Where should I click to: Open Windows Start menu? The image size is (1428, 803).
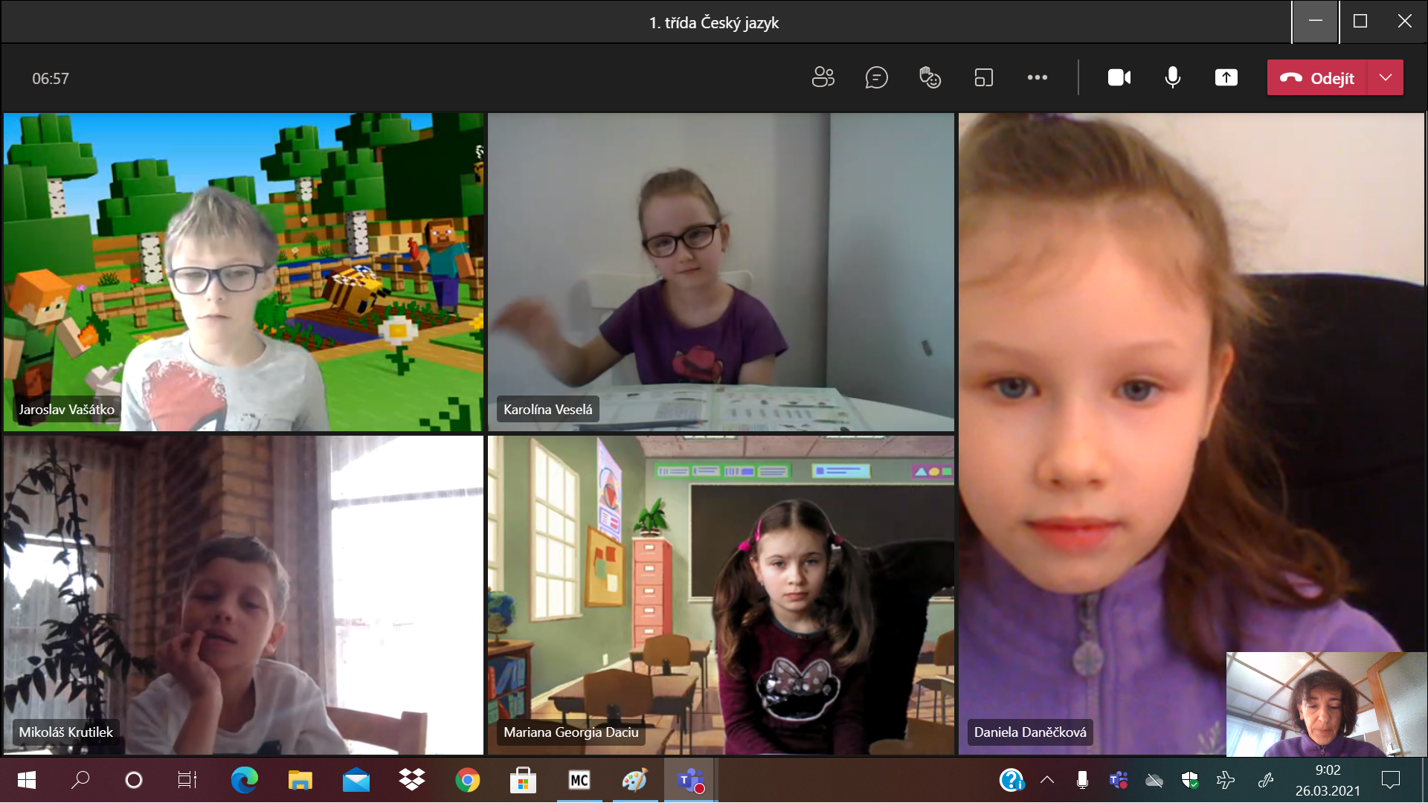27,780
